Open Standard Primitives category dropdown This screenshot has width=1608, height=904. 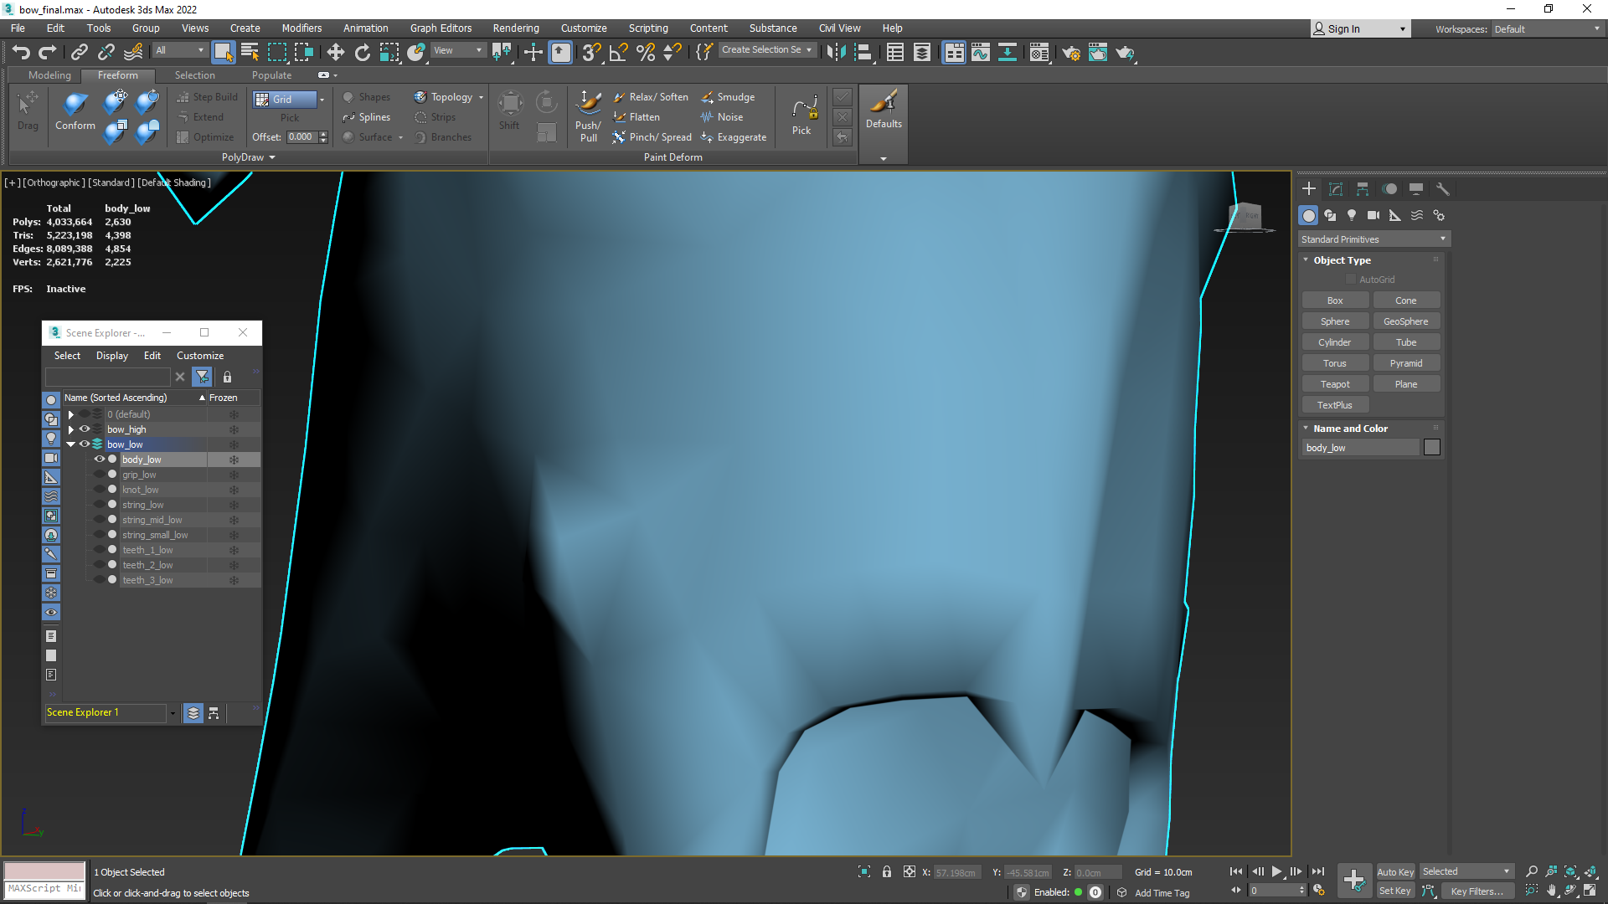click(1373, 239)
